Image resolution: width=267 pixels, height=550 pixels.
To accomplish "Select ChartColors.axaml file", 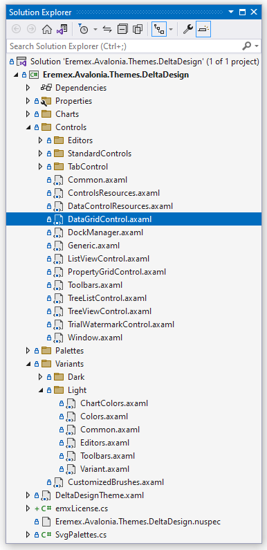I will (x=114, y=403).
